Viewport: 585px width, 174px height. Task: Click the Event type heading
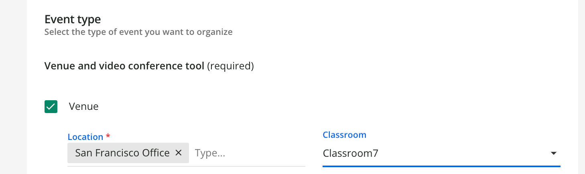[x=73, y=19]
